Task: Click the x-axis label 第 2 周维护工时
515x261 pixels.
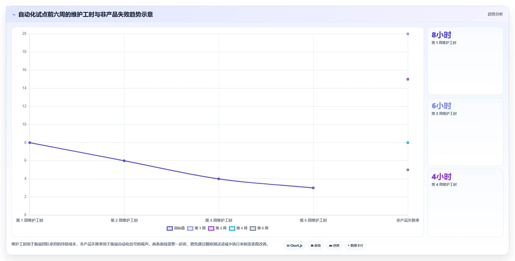Action: click(x=124, y=220)
